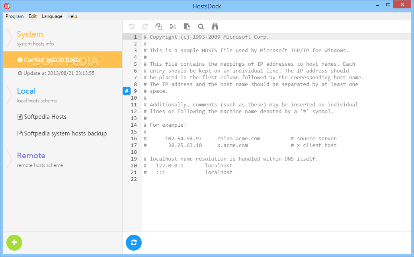Click gear icon beside Current system hosts

click(20, 60)
